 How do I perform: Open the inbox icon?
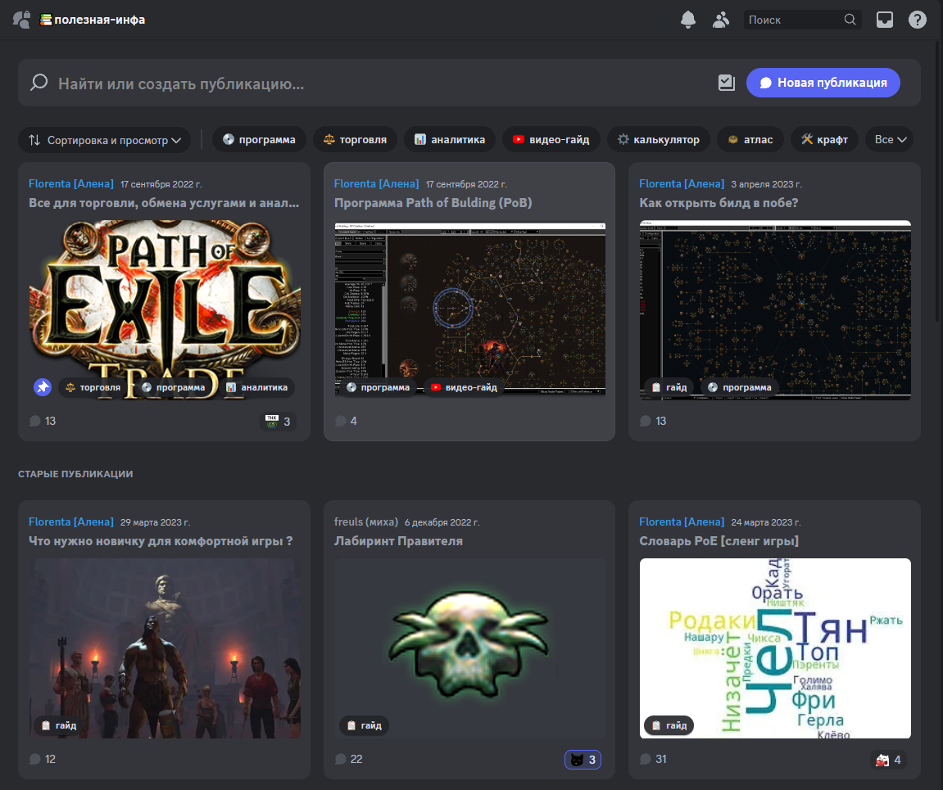[x=885, y=20]
